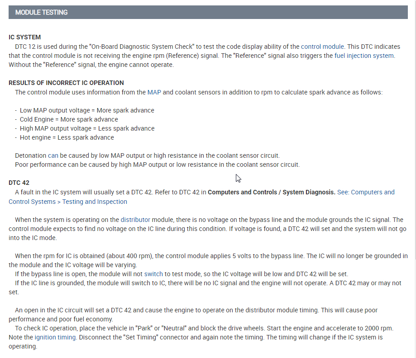416x358 pixels.
Task: Click the MODULE TESTING header bar
Action: (x=208, y=13)
